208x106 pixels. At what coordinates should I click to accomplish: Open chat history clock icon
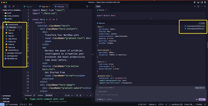click(x=198, y=6)
